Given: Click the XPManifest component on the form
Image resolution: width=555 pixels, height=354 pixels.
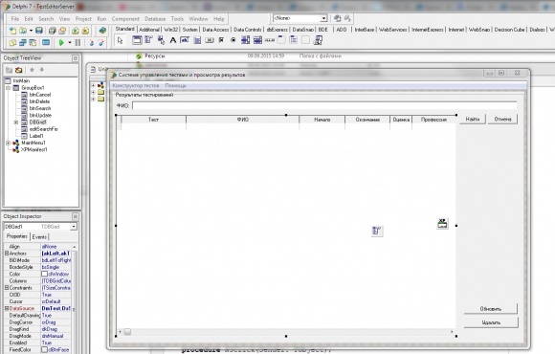Looking at the screenshot, I should (442, 223).
